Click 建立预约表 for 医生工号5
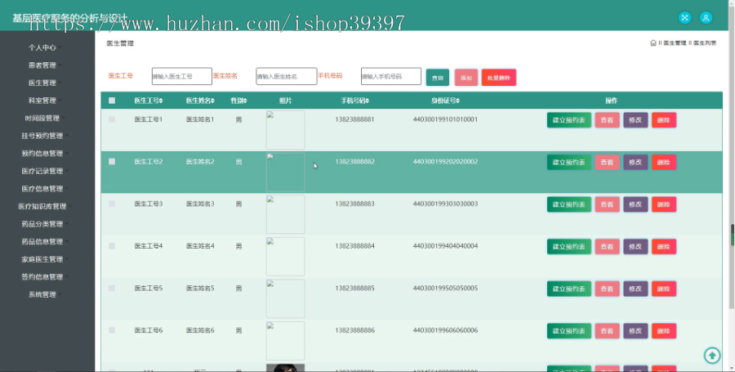735x372 pixels. point(569,289)
